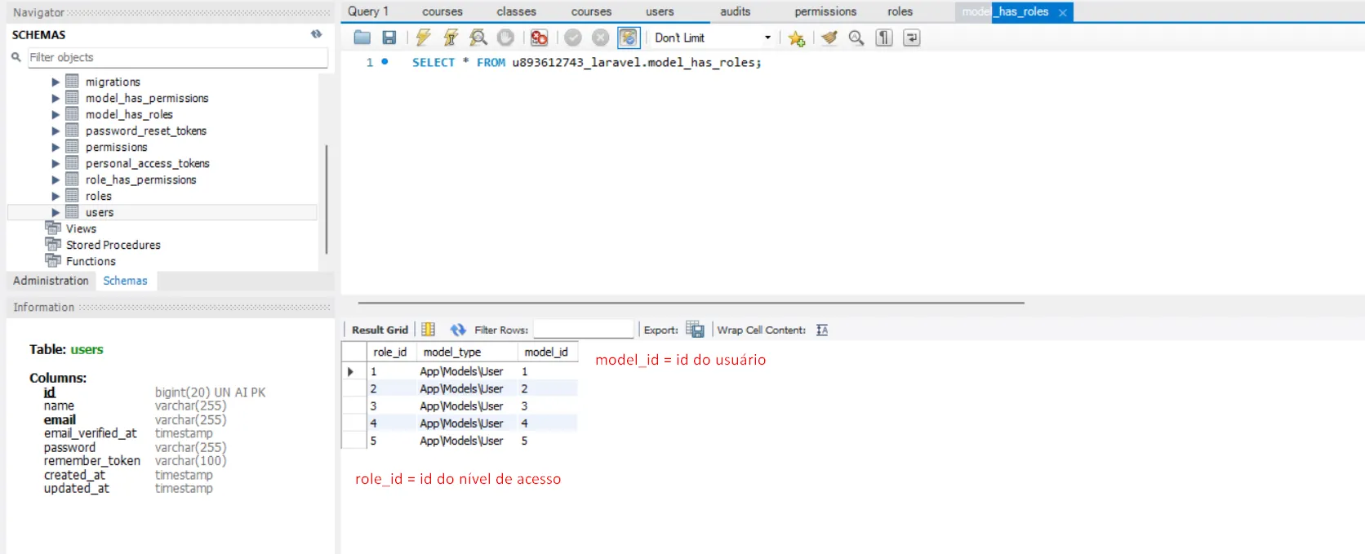Expand the permissions table in Navigator
Screen dimensions: 1365x554
pyautogui.click(x=56, y=147)
